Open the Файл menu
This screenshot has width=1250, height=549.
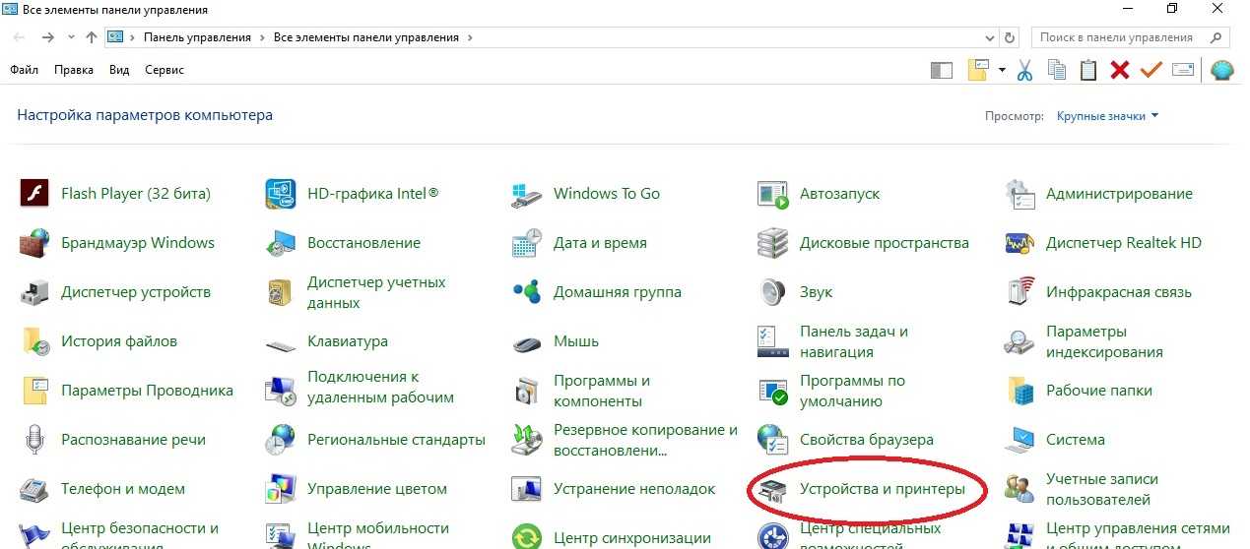pyautogui.click(x=24, y=70)
